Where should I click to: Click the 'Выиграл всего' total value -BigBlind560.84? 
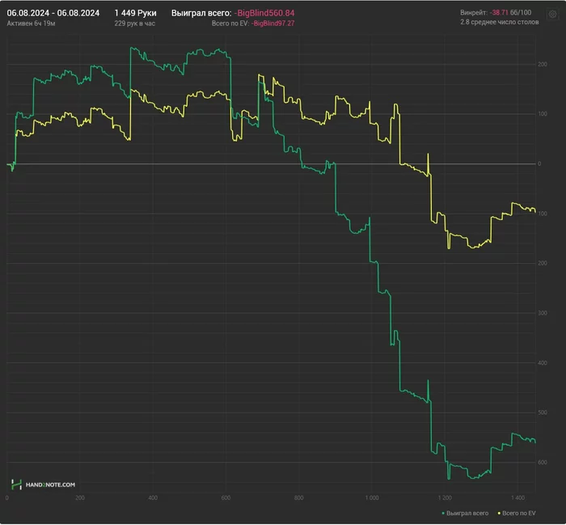(264, 13)
